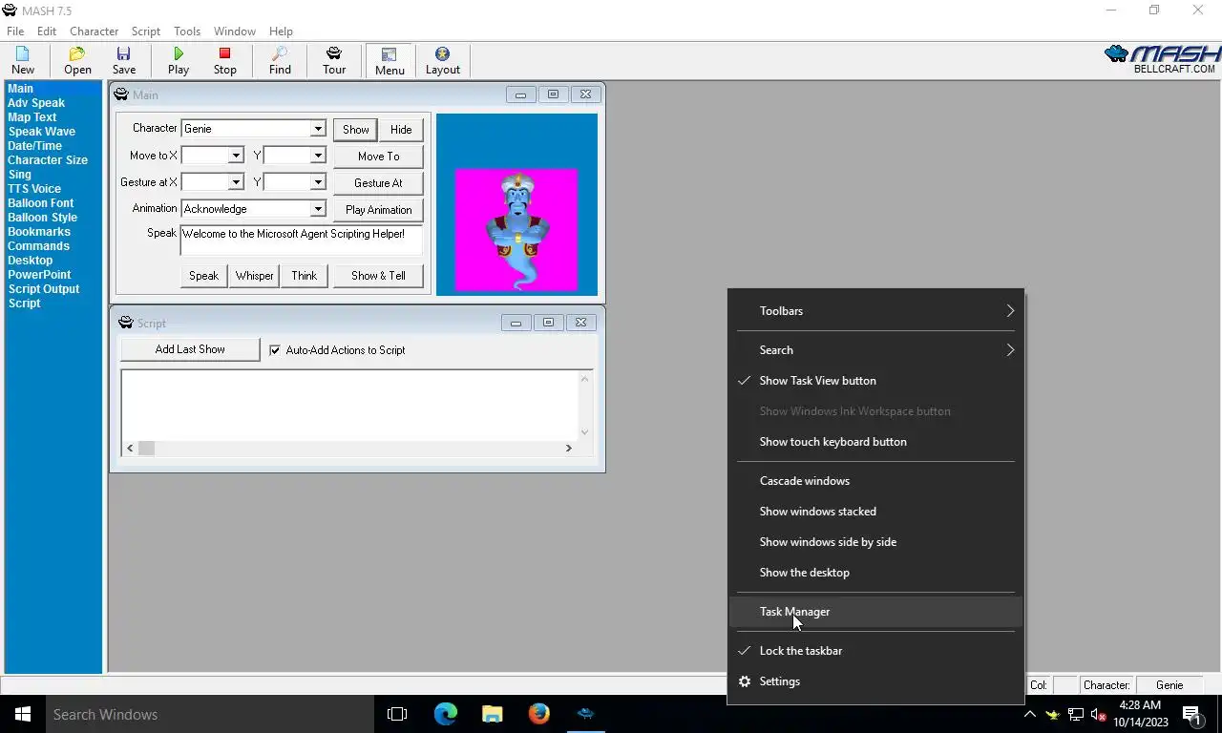
Task: Click the Show & Tell button
Action: [x=378, y=276]
